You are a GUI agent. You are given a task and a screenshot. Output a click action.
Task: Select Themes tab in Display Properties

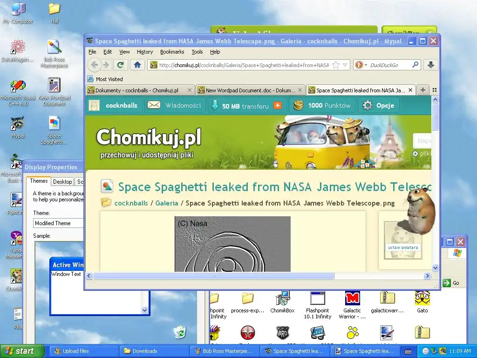(x=39, y=181)
